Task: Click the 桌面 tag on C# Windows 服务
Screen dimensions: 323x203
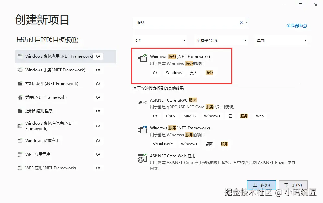Action: click(x=194, y=73)
